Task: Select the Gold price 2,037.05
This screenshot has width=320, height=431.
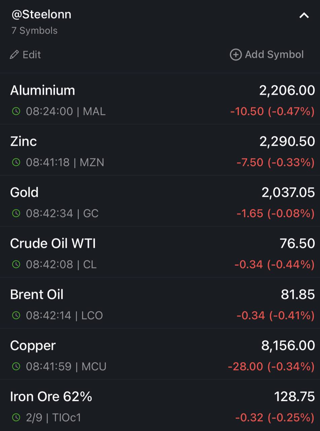Action: point(288,193)
